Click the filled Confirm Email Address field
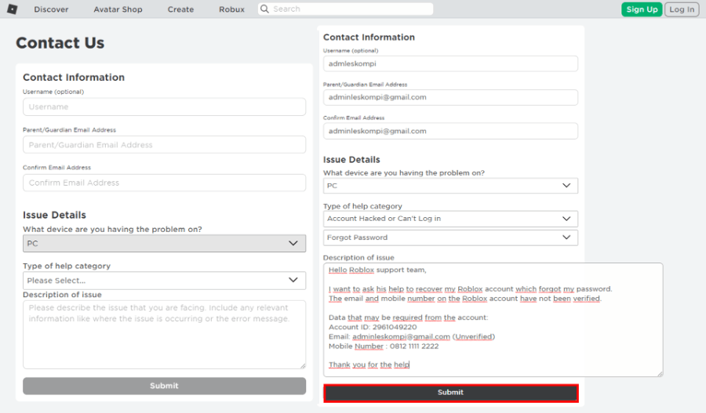The width and height of the screenshot is (706, 413). tap(450, 131)
